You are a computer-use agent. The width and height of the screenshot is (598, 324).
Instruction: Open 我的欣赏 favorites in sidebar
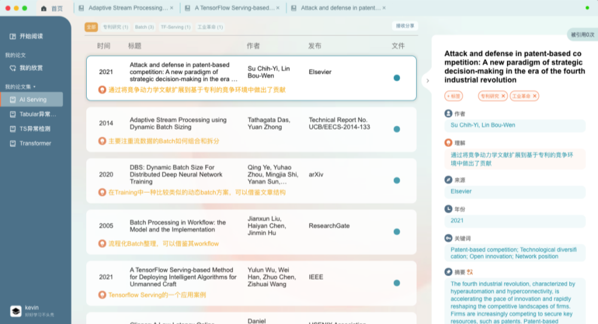pyautogui.click(x=31, y=68)
